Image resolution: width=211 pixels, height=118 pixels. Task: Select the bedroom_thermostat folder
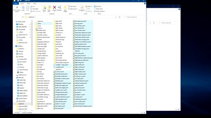tap(43, 37)
